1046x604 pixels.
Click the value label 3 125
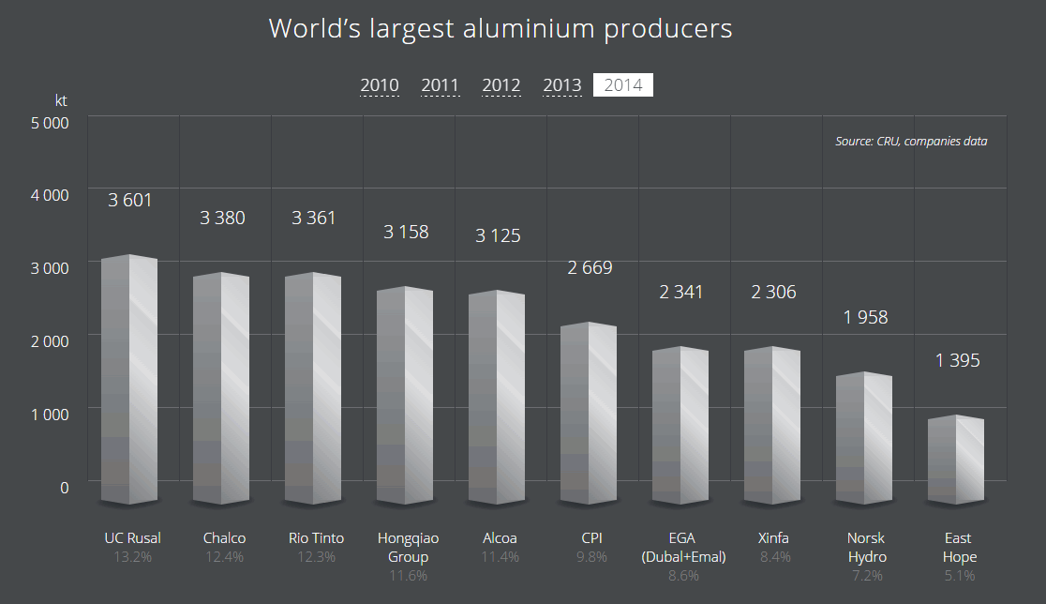498,235
